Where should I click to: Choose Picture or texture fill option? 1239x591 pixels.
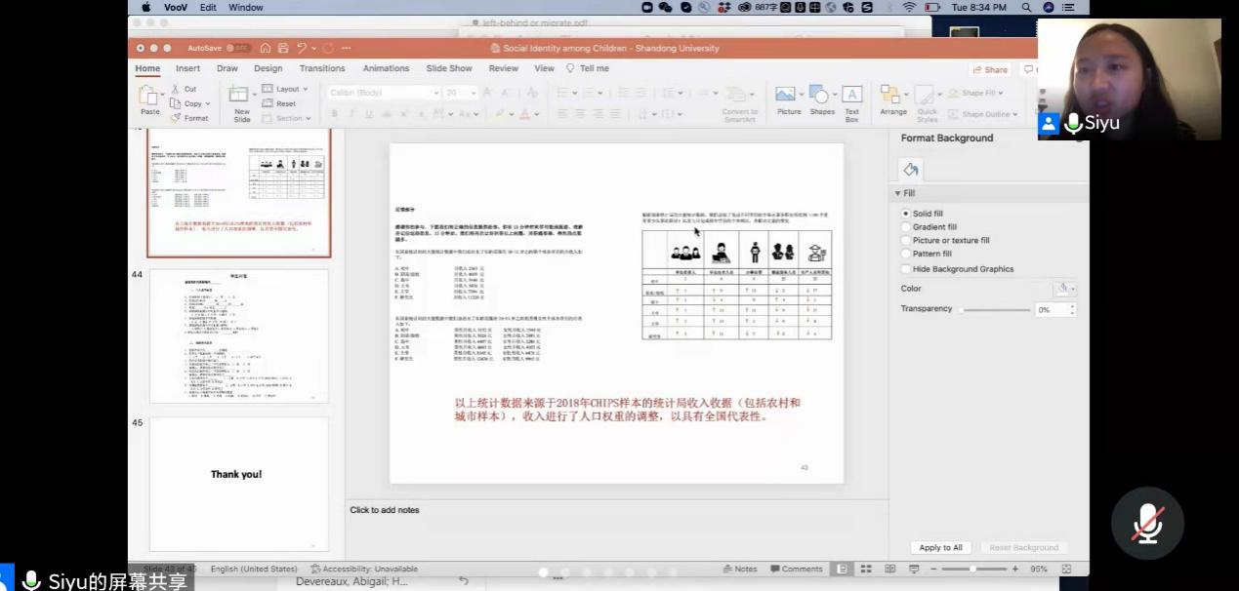pyautogui.click(x=906, y=241)
